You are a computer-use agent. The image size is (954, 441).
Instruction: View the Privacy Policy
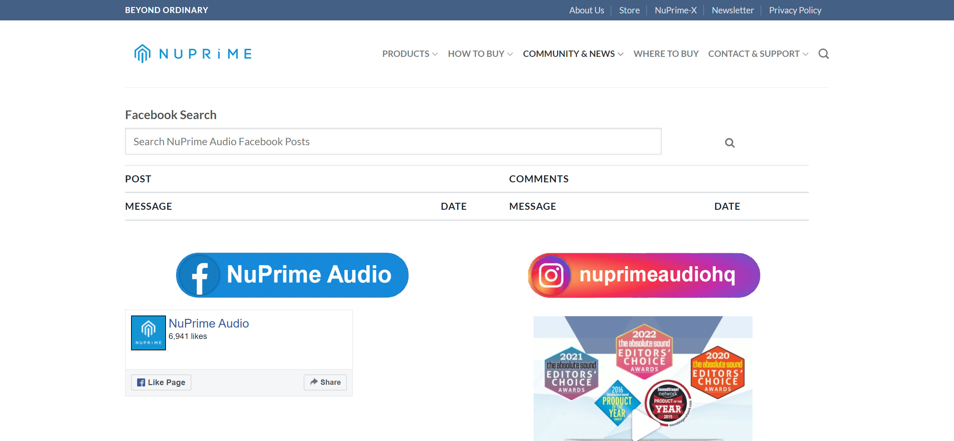[795, 10]
